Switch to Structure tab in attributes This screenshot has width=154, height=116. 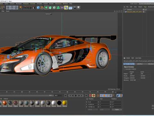pos(151,64)
